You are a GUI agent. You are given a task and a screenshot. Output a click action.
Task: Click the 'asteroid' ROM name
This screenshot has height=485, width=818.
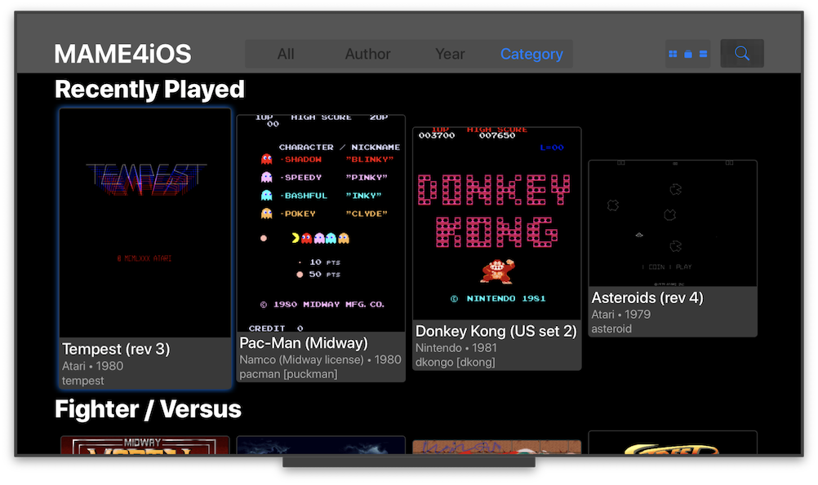coord(611,328)
